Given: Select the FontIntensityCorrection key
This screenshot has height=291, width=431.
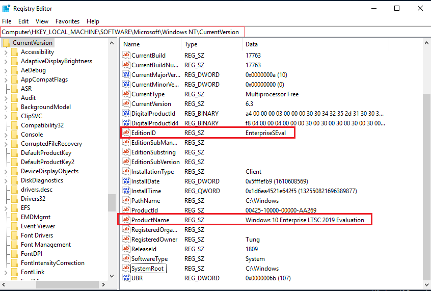Looking at the screenshot, I should pos(52,263).
